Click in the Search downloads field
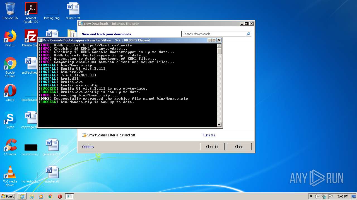357x200 pixels. pos(214,34)
